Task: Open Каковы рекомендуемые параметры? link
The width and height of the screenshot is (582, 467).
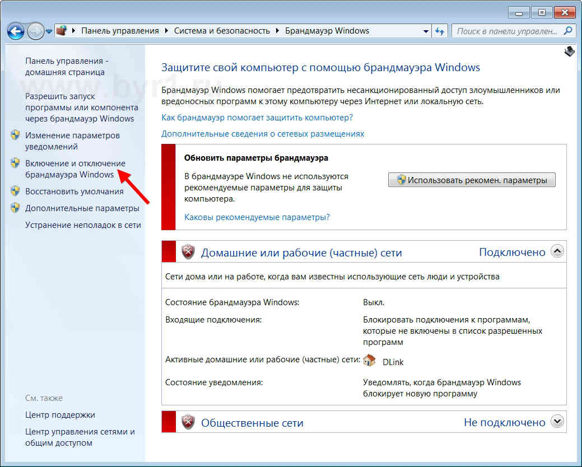Action: pos(257,217)
